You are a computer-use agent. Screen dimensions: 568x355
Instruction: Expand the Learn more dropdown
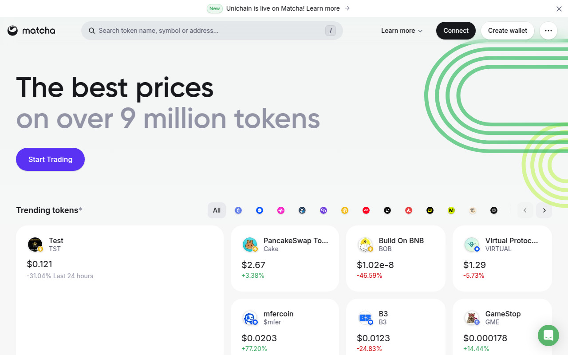pyautogui.click(x=402, y=31)
